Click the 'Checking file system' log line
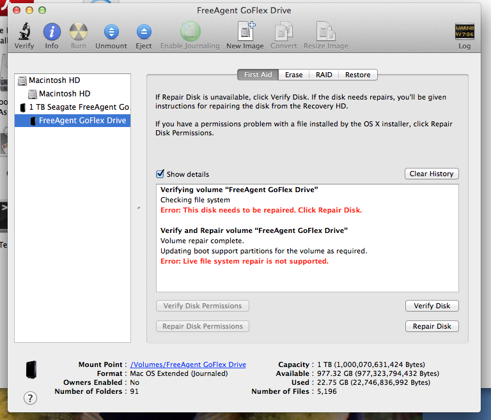Viewport: 491px width, 420px height. tap(195, 200)
